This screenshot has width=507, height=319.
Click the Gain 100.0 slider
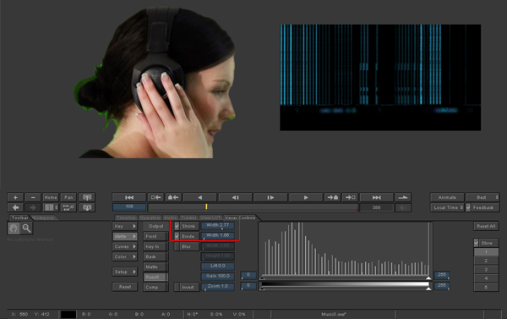coord(218,276)
